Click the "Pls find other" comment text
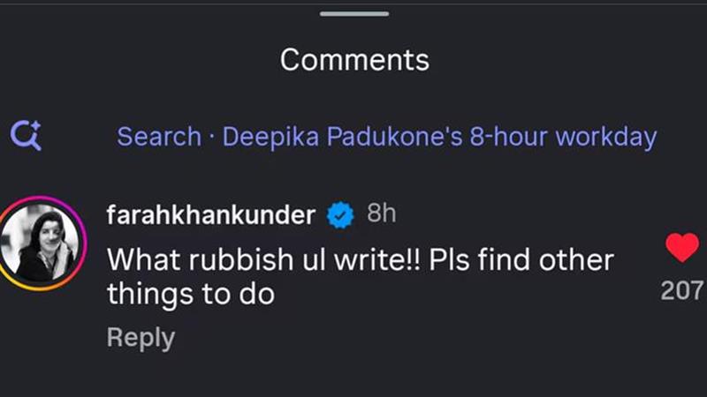The height and width of the screenshot is (397, 707). click(521, 259)
